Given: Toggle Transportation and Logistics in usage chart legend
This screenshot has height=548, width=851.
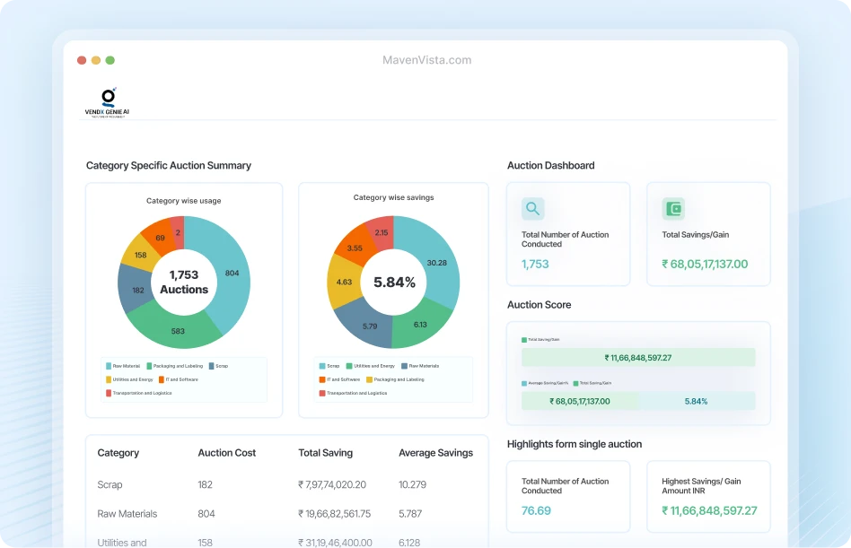Looking at the screenshot, I should tap(139, 393).
